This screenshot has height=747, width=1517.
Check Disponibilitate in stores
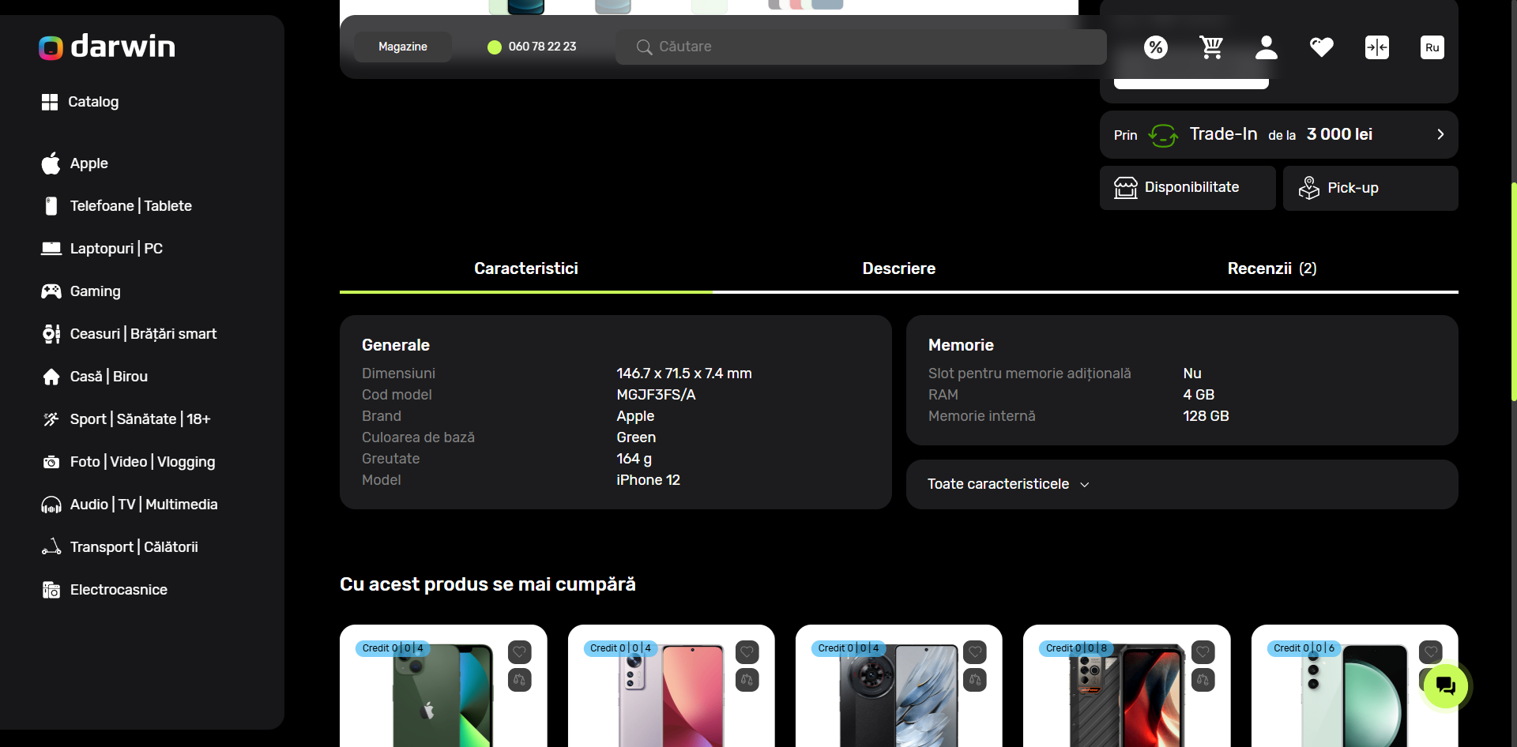click(1188, 188)
